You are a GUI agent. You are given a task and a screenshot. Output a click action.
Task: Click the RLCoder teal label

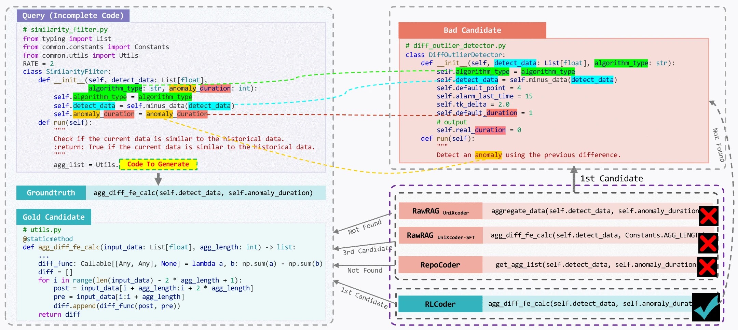coord(440,304)
